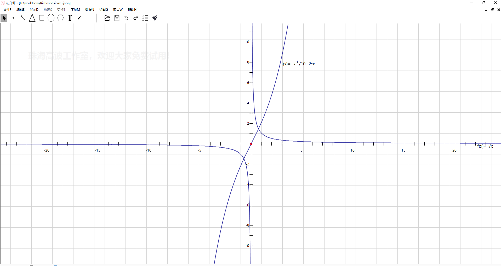Select the circle drawing tool

coord(51,18)
